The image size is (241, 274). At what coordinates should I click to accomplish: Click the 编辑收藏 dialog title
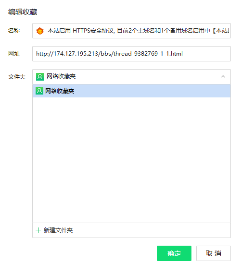pyautogui.click(x=23, y=12)
